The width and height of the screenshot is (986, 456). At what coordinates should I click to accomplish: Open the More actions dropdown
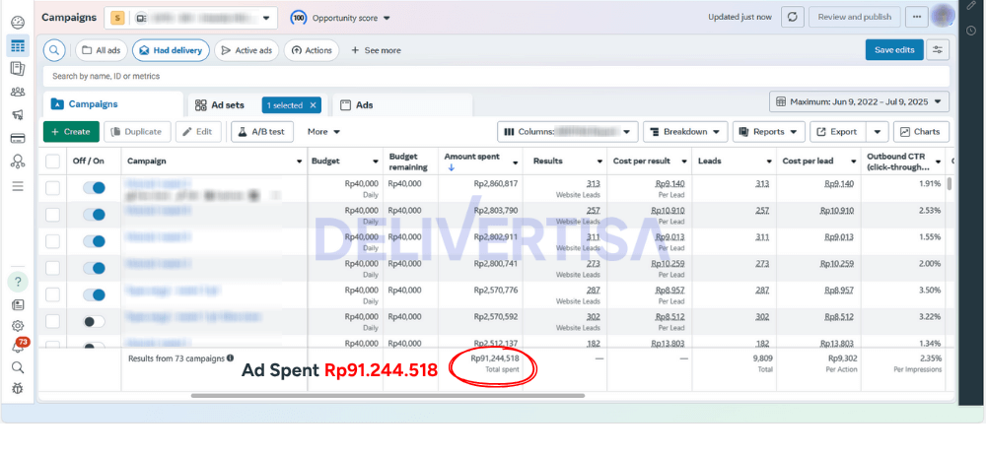tap(323, 132)
